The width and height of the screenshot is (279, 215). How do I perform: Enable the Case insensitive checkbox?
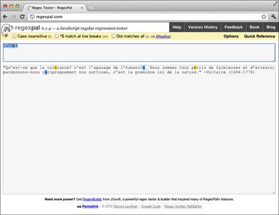14,36
